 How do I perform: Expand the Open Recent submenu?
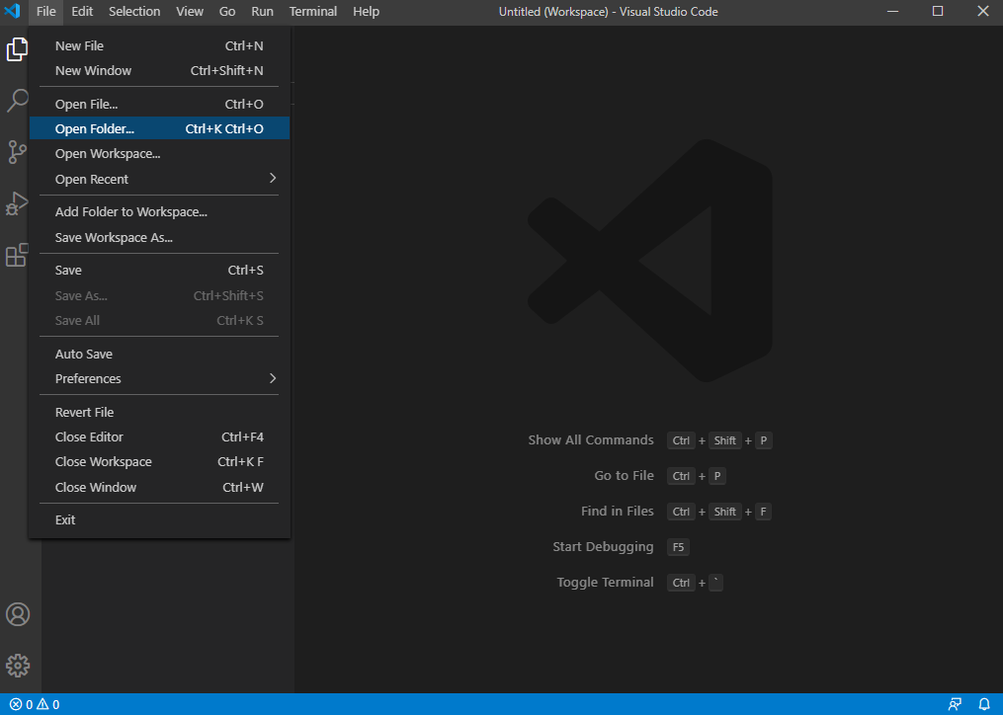tap(159, 179)
